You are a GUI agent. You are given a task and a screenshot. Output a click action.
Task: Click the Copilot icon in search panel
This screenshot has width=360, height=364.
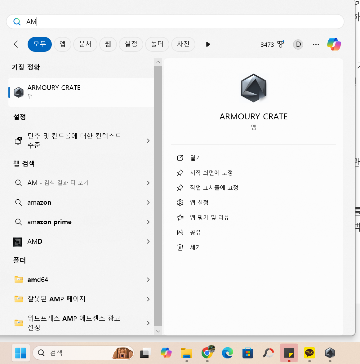334,44
